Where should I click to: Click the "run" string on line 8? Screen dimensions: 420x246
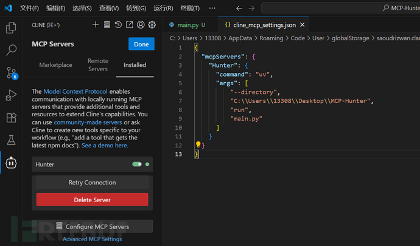click(x=239, y=110)
